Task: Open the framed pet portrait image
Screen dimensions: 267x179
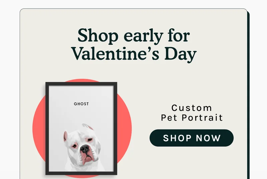Action: coord(81,129)
